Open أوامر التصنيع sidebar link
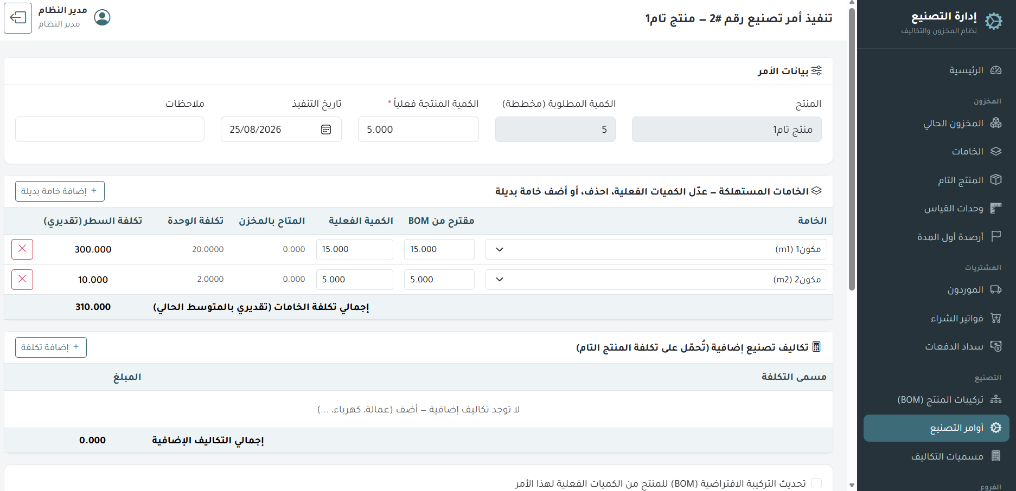Viewport: 1016px width, 491px height. [x=936, y=428]
